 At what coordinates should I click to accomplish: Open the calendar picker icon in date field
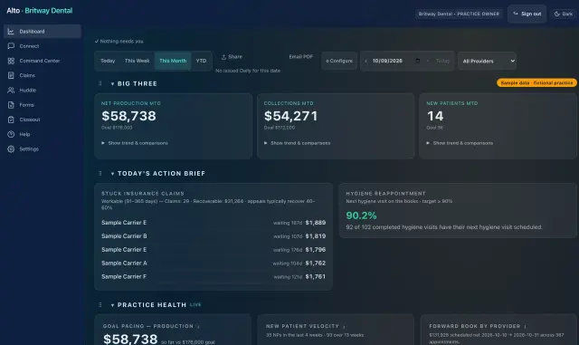pyautogui.click(x=418, y=61)
